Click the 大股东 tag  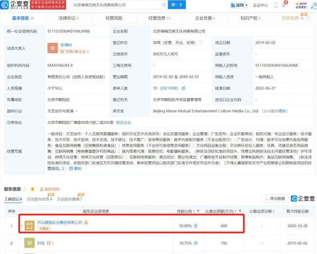[44, 229]
